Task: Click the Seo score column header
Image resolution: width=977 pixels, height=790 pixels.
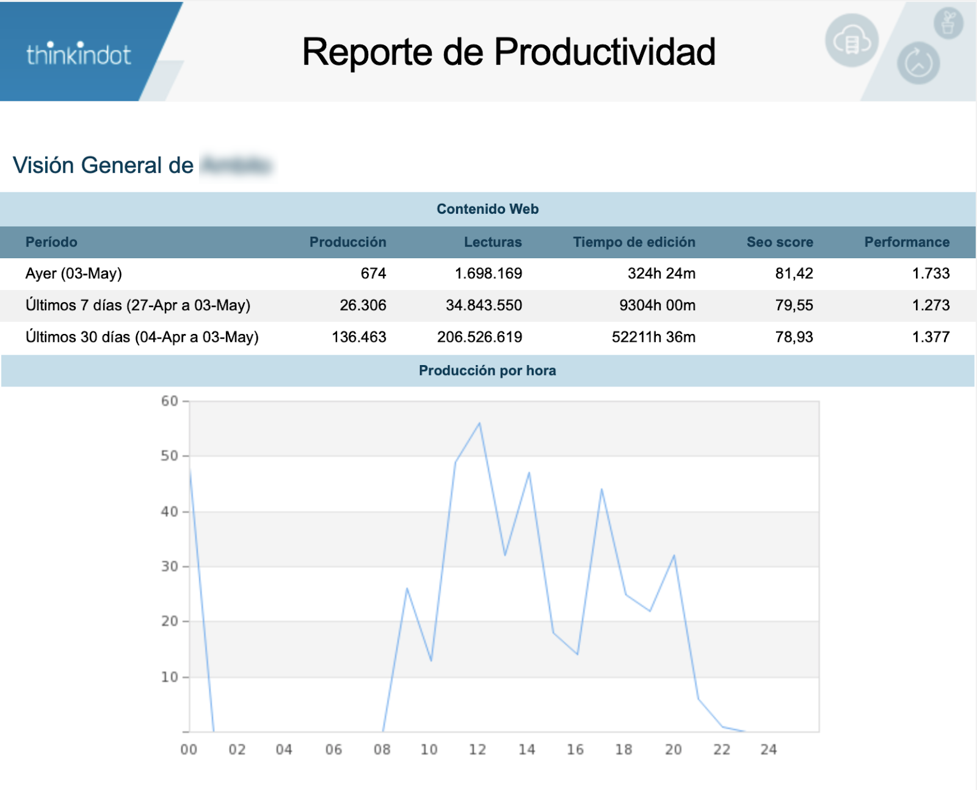Action: tap(779, 242)
